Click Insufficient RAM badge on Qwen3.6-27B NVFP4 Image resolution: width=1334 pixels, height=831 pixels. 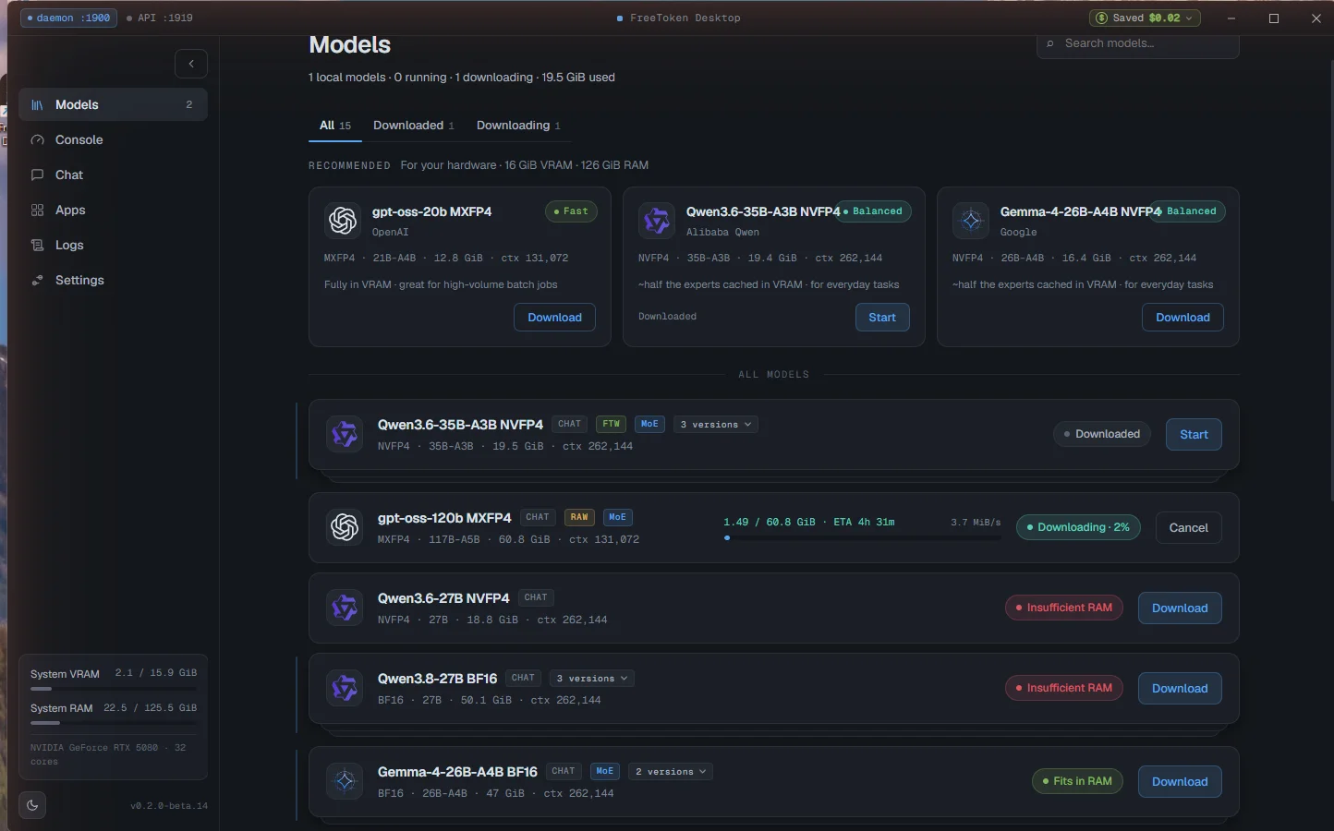pos(1064,608)
